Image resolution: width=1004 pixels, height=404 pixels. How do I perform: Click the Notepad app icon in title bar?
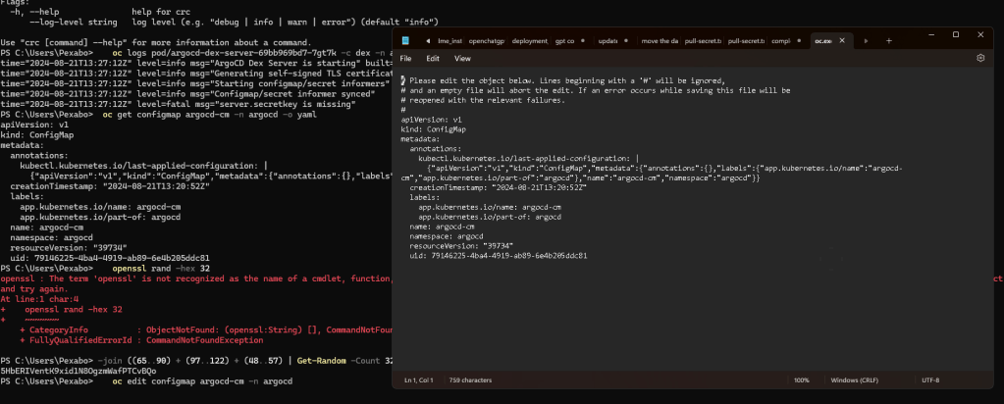pyautogui.click(x=405, y=40)
